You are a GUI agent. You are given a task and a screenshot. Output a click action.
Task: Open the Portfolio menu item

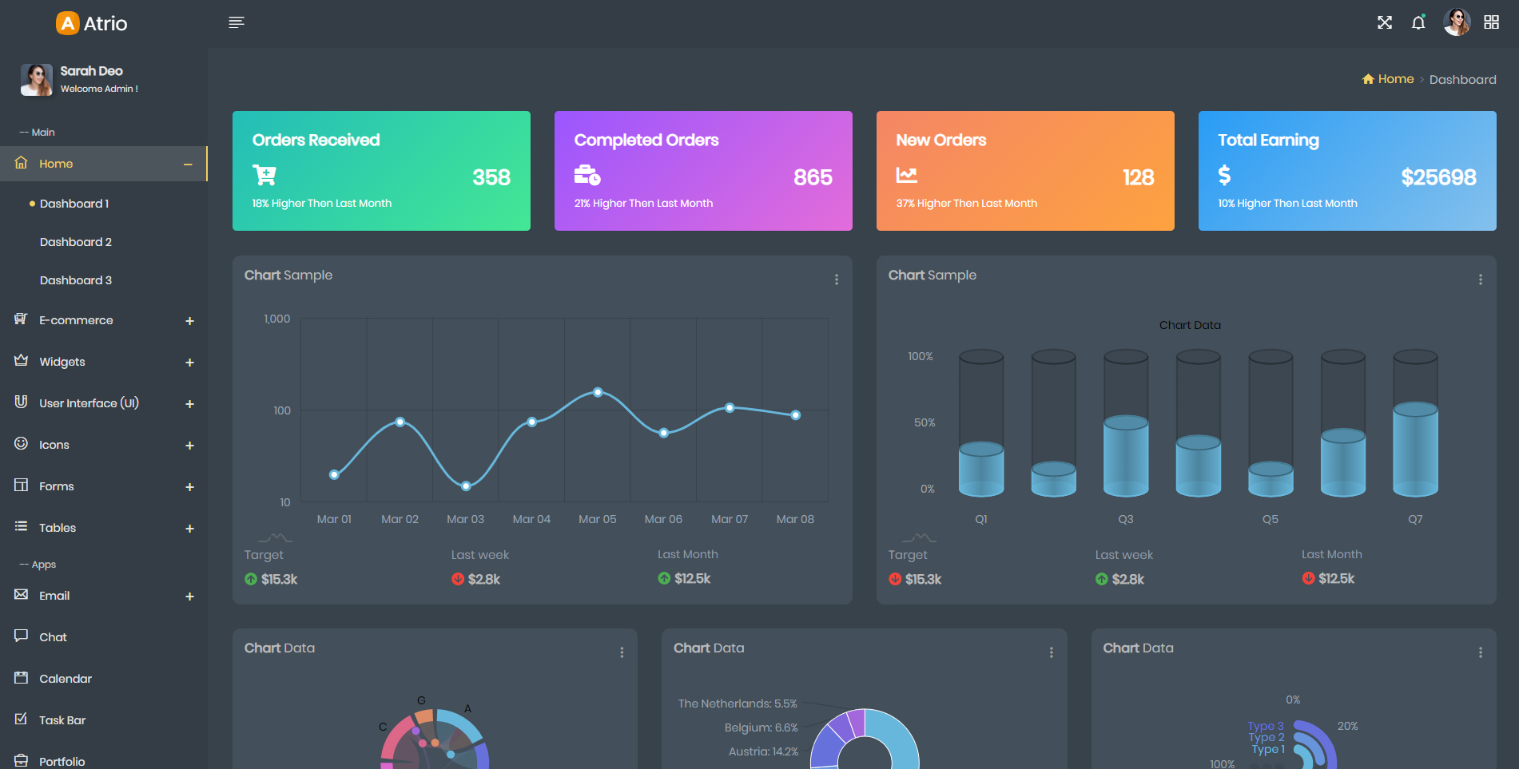[x=62, y=762]
